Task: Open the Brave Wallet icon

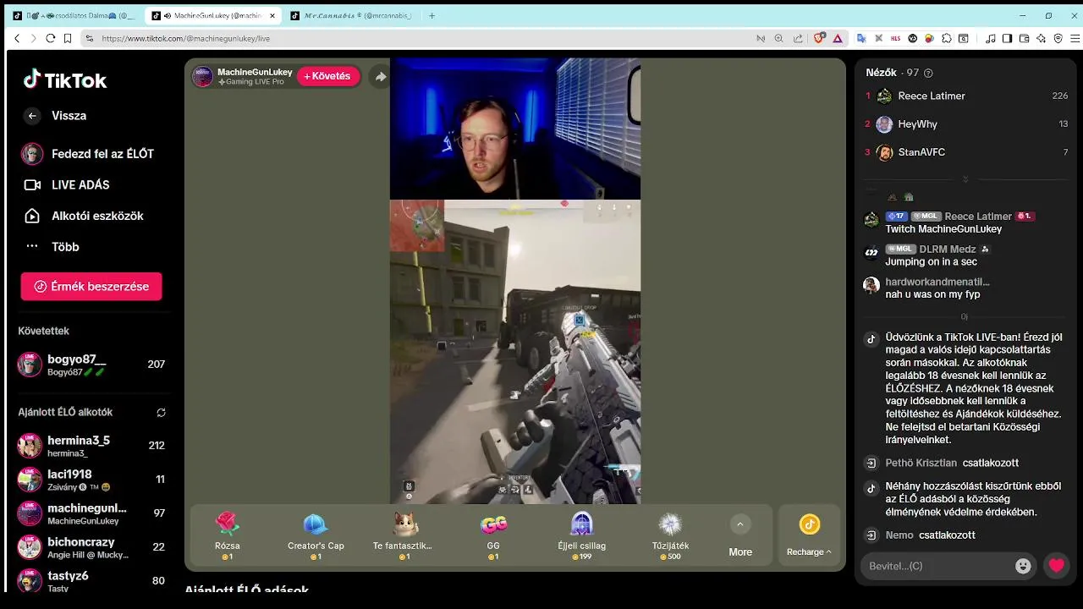Action: coord(1024,38)
